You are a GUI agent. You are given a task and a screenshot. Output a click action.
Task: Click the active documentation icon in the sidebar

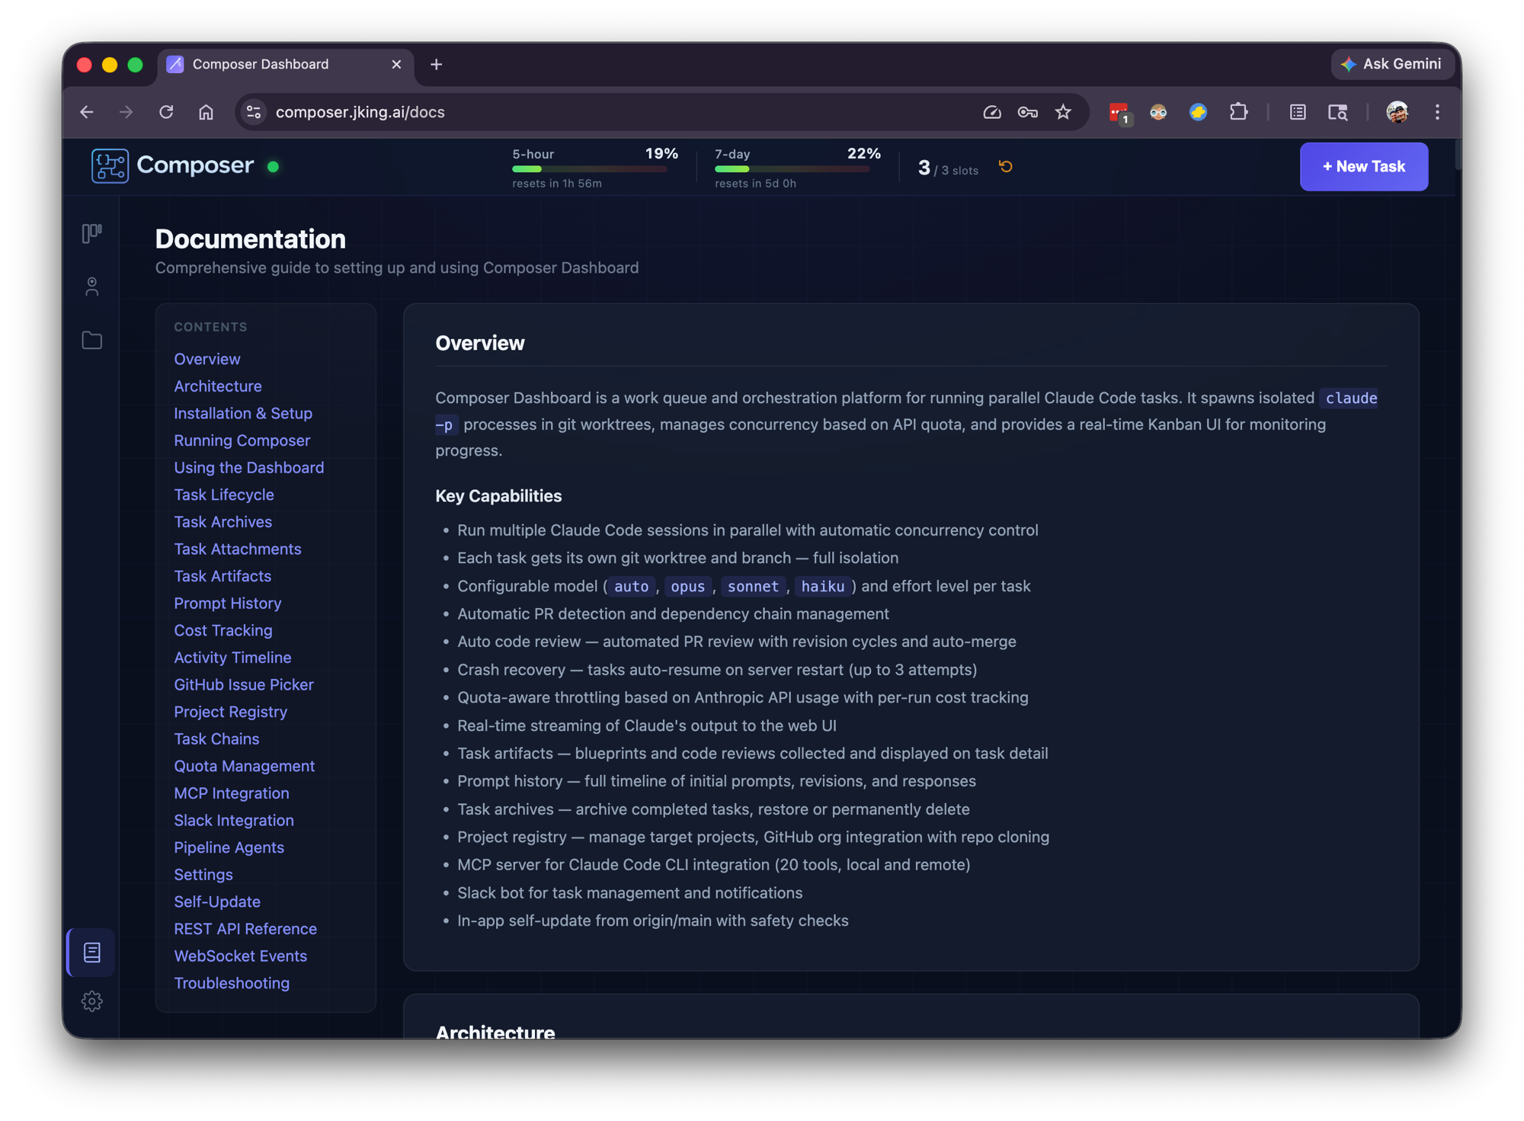pos(91,951)
